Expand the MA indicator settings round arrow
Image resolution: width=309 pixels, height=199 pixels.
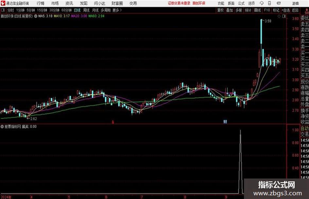coord(36,16)
